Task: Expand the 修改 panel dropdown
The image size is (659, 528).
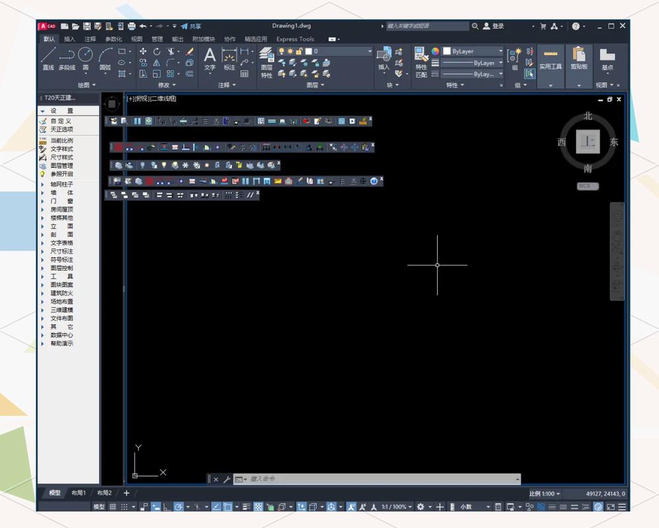Action: coord(167,85)
